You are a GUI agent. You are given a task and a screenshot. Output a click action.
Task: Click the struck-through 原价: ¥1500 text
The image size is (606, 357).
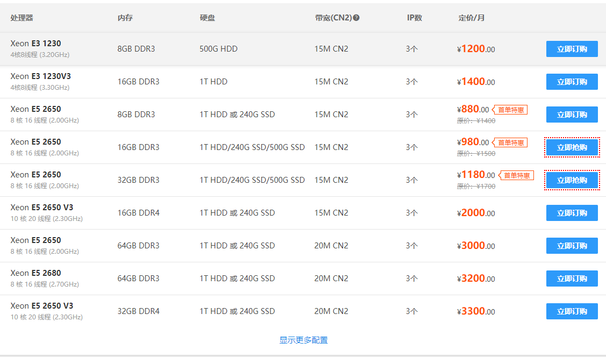tap(476, 154)
